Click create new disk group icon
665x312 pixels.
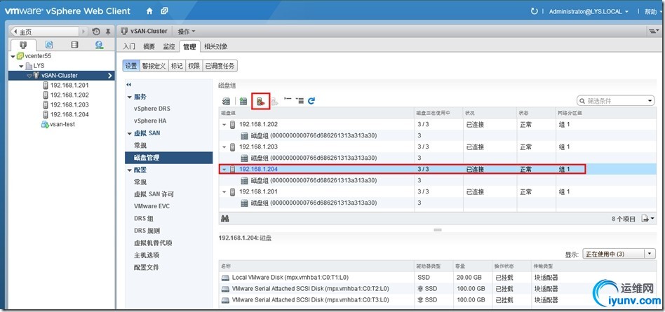(243, 101)
